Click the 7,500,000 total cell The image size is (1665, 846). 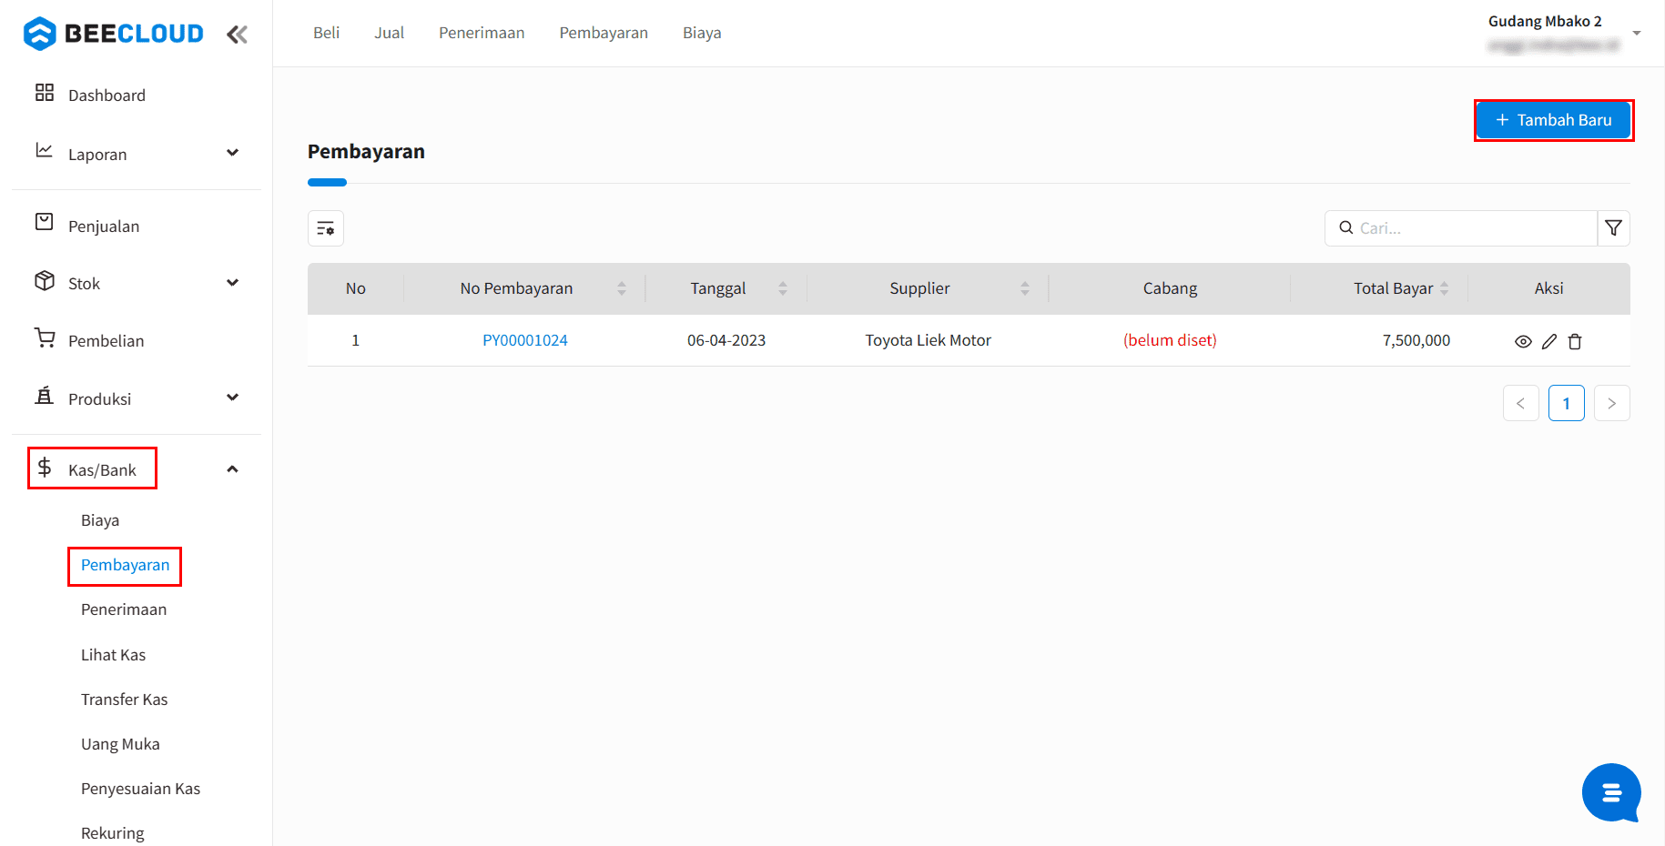click(1416, 340)
